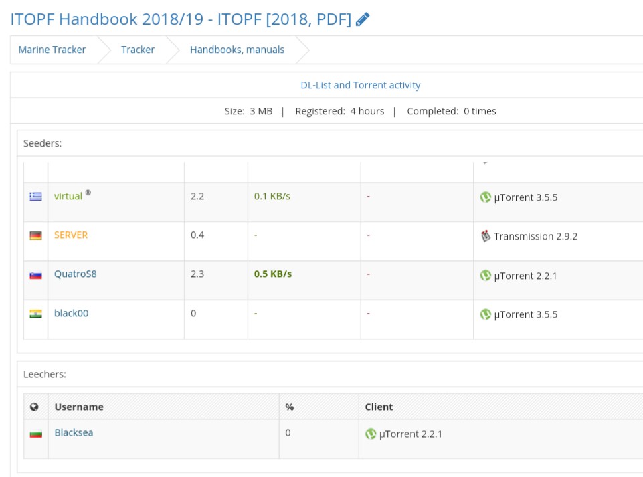643x477 pixels.
Task: View QuatroS8 user profile
Action: pyautogui.click(x=76, y=274)
